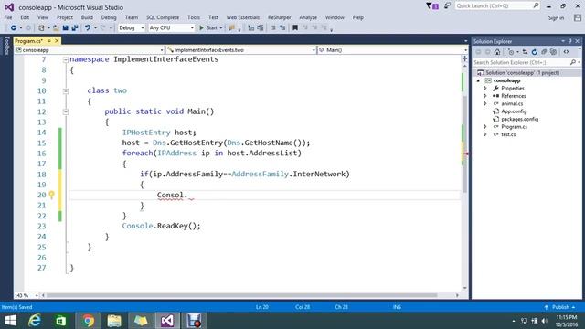The height and width of the screenshot is (329, 585).
Task: Open the Toolbox side panel tab
Action: pyautogui.click(x=6, y=47)
